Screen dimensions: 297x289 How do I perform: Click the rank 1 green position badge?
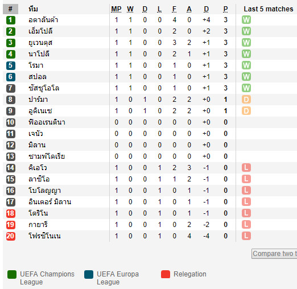click(x=11, y=20)
